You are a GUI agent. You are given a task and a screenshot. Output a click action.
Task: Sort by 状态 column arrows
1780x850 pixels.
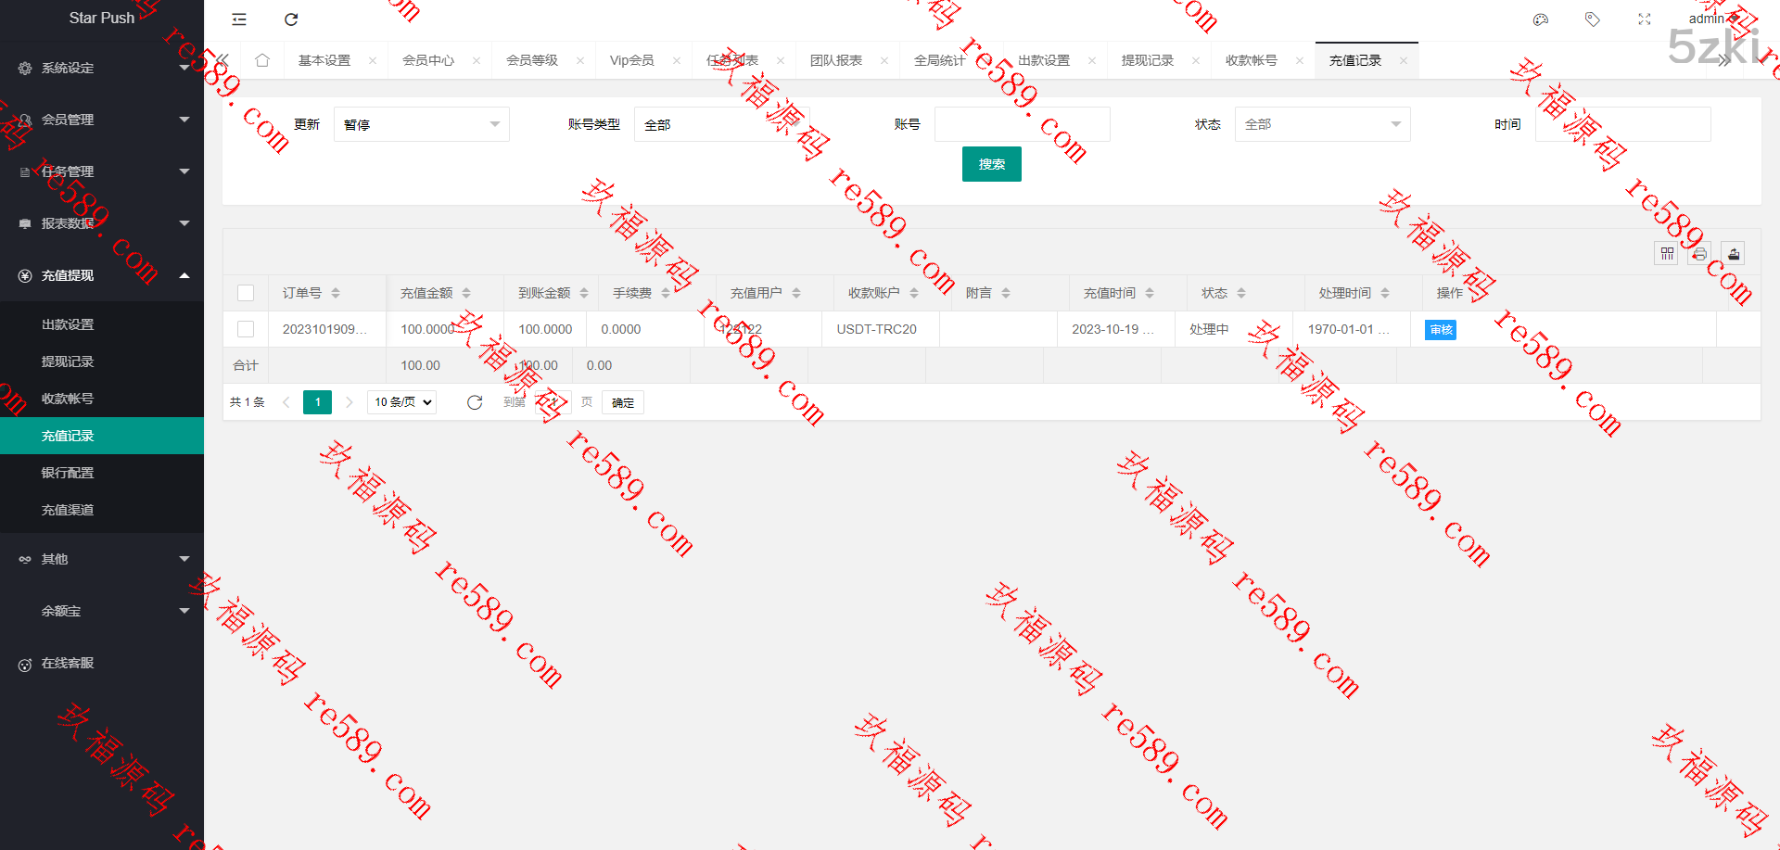point(1241,293)
